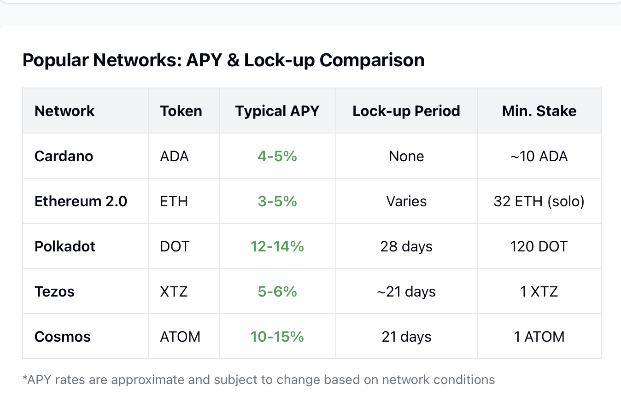Click the green 10-15% APY value
This screenshot has height=402, width=621.
(277, 337)
